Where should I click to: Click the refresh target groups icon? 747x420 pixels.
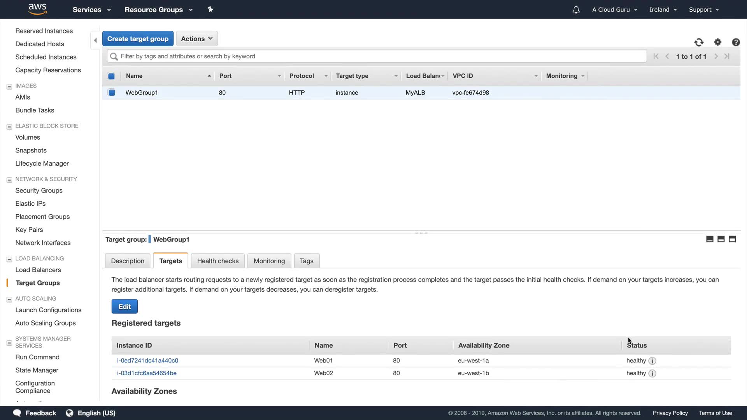point(699,42)
